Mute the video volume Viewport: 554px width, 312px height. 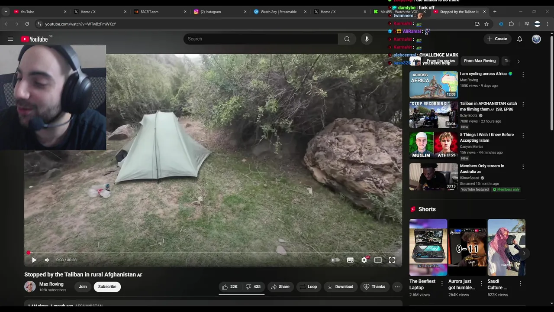(x=47, y=260)
